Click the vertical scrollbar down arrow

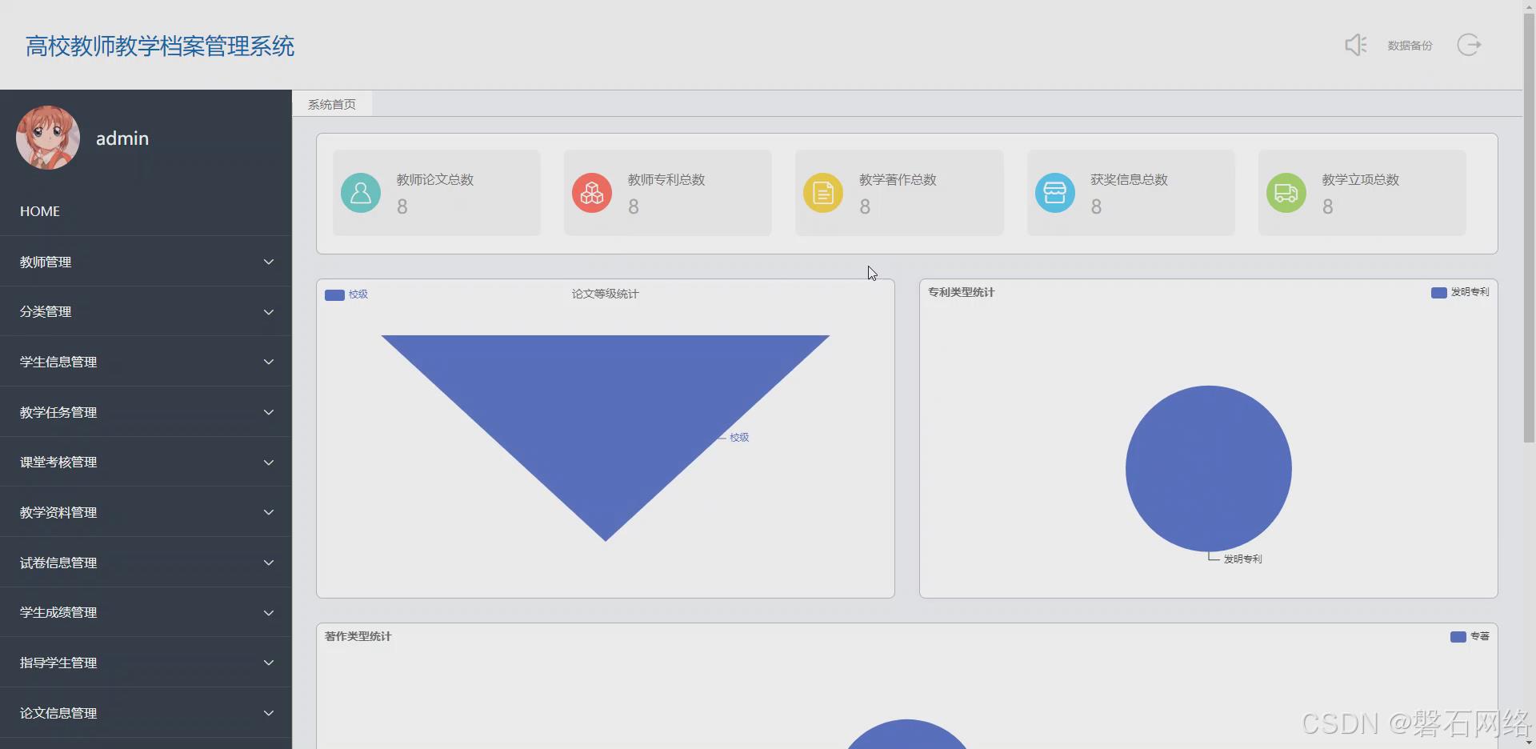coord(1528,741)
